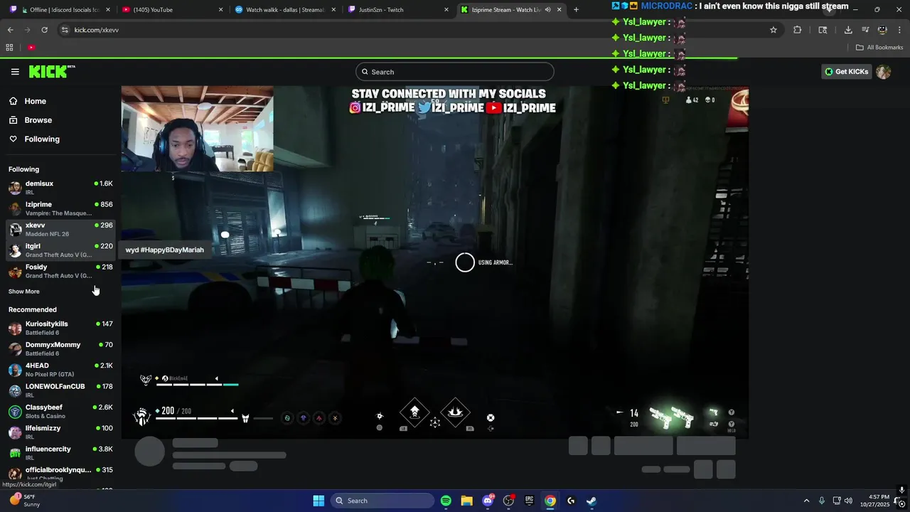Open Epic Games Launcher from taskbar
Image resolution: width=910 pixels, height=512 pixels.
coord(529,501)
